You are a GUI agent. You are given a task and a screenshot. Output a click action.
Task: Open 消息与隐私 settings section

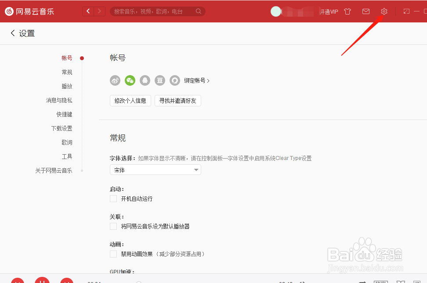tap(59, 100)
